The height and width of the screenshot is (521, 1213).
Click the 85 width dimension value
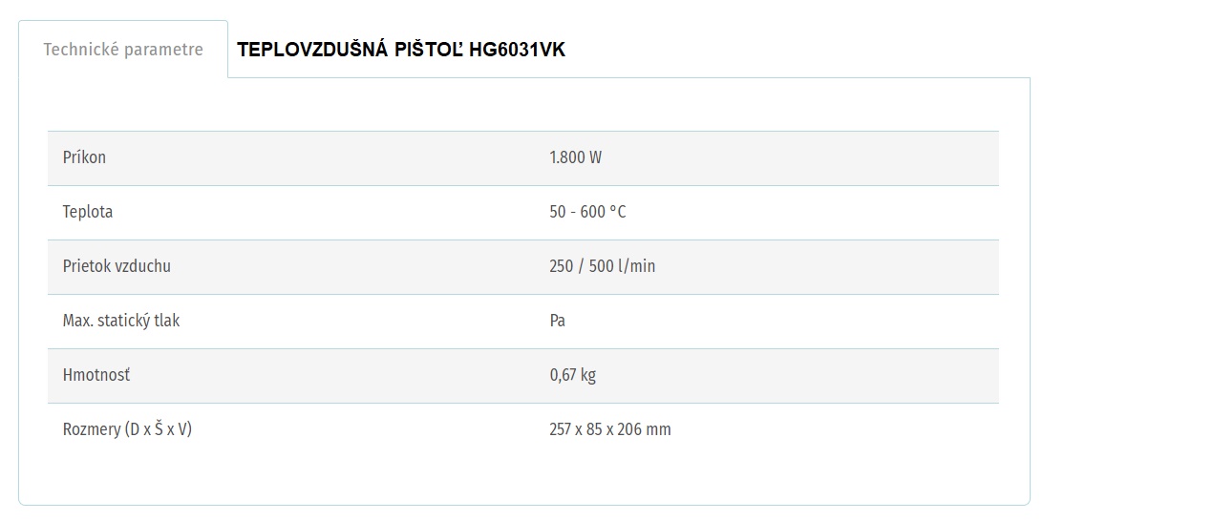(x=595, y=429)
